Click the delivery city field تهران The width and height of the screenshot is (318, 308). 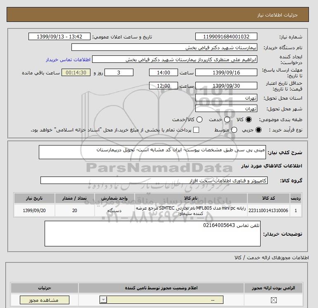click(x=226, y=108)
